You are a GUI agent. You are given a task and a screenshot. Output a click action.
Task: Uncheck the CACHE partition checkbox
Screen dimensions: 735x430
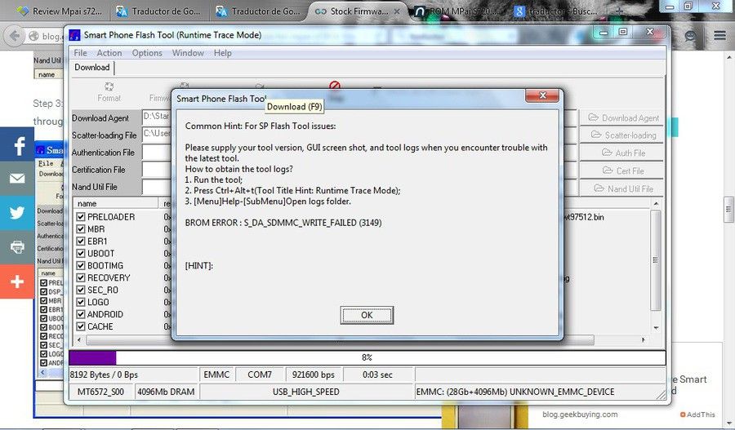coord(81,326)
